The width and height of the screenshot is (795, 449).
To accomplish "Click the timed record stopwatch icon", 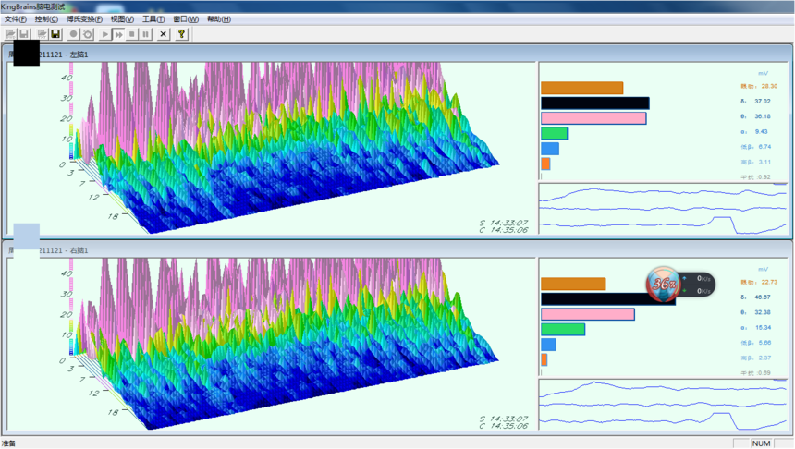I will pyautogui.click(x=87, y=34).
